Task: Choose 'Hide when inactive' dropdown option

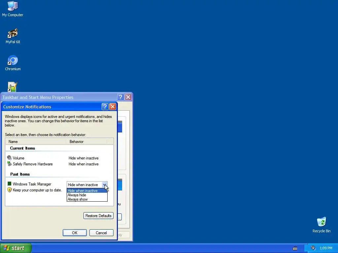Action: tap(87, 191)
